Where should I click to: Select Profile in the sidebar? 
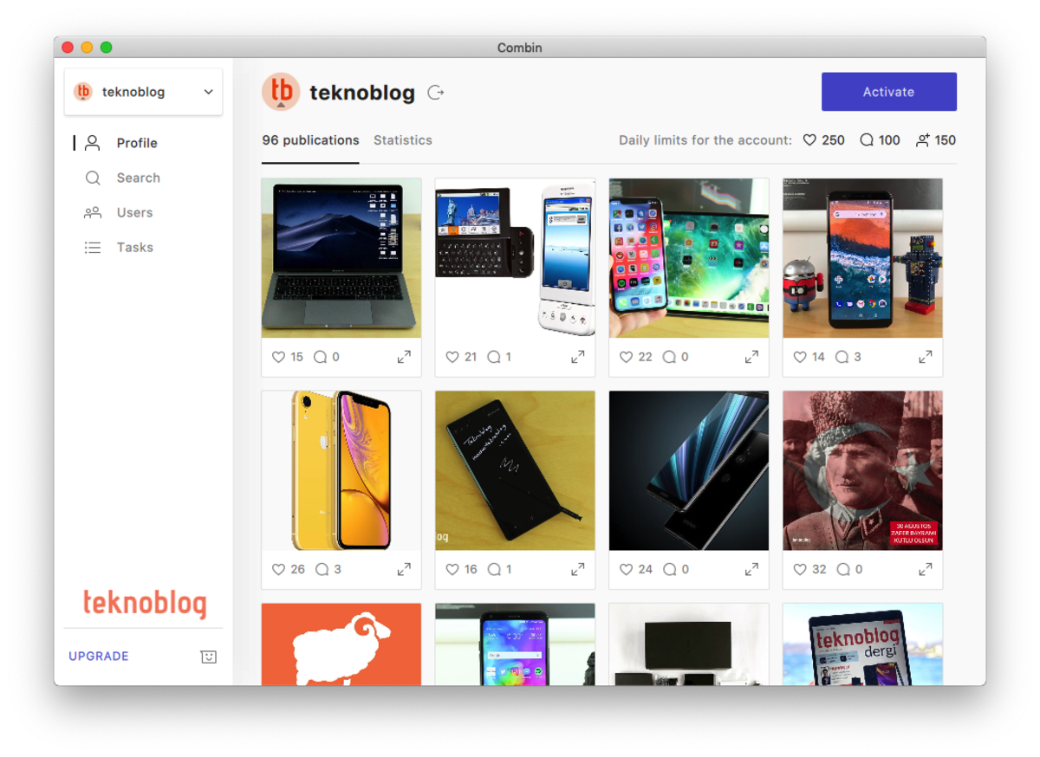coord(137,143)
